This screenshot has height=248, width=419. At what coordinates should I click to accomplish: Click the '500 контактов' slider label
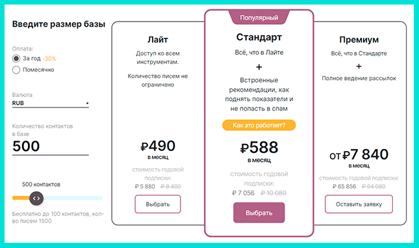coord(41,184)
